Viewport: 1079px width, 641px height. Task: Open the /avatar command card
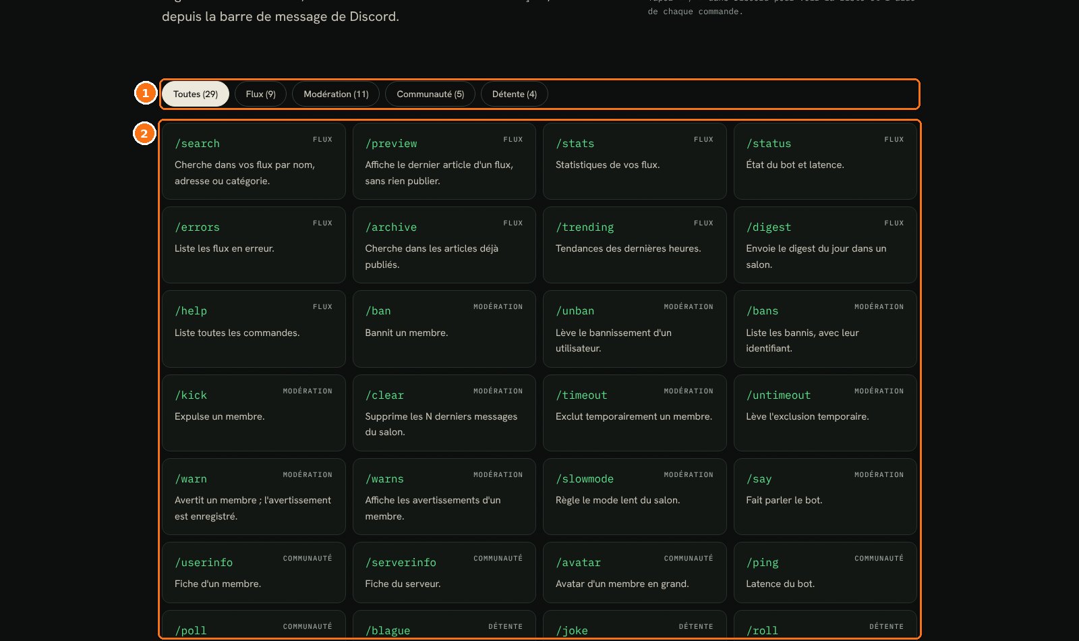coord(635,572)
